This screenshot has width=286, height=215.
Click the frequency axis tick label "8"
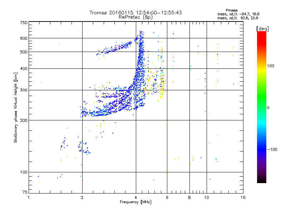189,197
